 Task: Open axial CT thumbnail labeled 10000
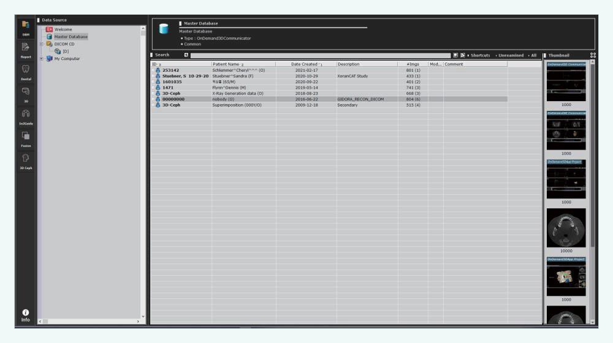[x=566, y=228]
